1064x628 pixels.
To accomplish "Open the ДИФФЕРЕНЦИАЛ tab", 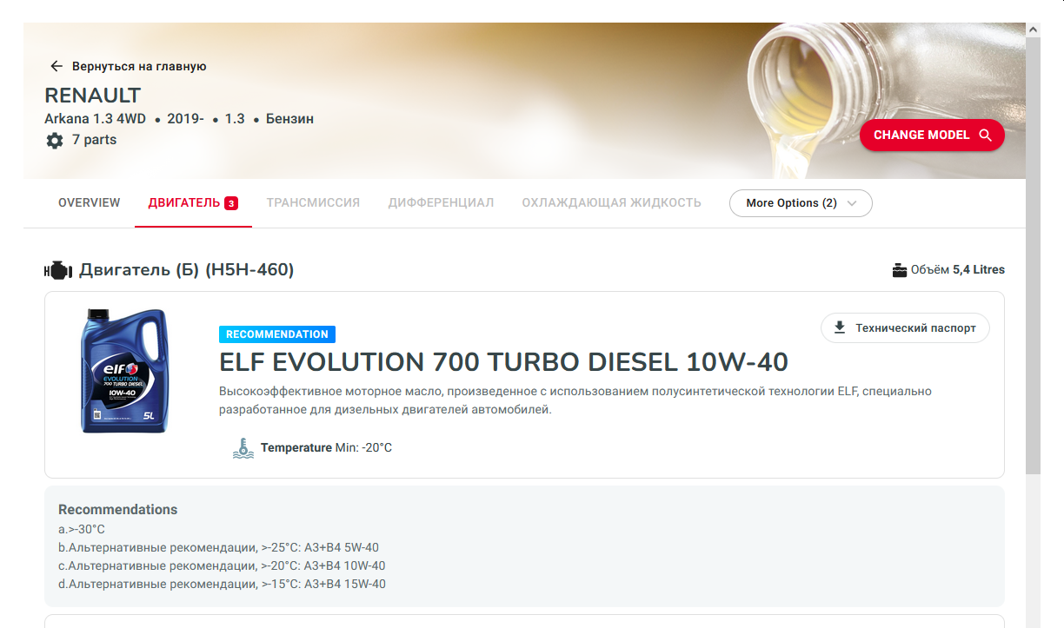I will 441,202.
